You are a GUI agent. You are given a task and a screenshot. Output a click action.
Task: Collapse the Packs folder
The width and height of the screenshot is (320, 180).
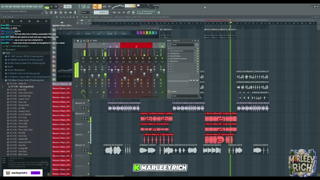(8, 53)
